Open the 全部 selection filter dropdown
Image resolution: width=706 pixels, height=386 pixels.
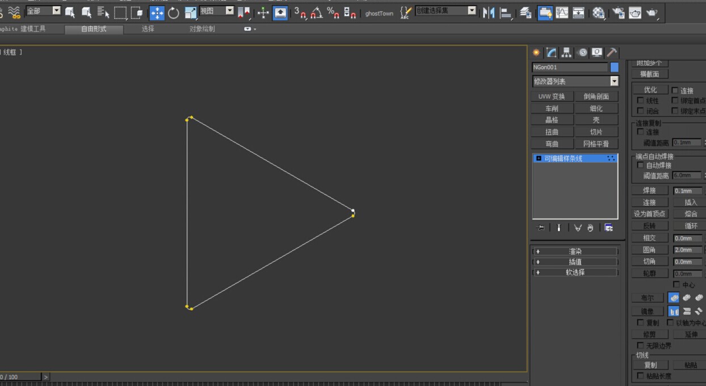coord(56,10)
